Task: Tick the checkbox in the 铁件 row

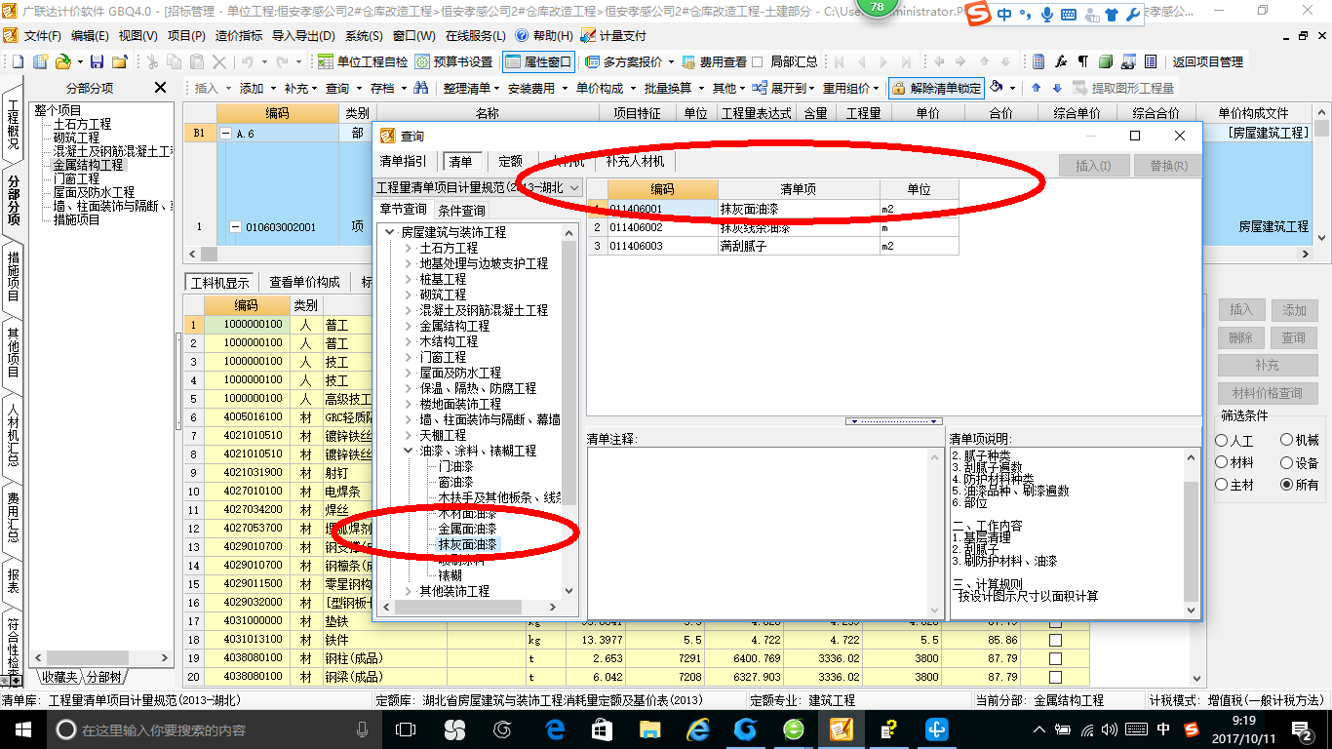Action: pyautogui.click(x=1055, y=640)
